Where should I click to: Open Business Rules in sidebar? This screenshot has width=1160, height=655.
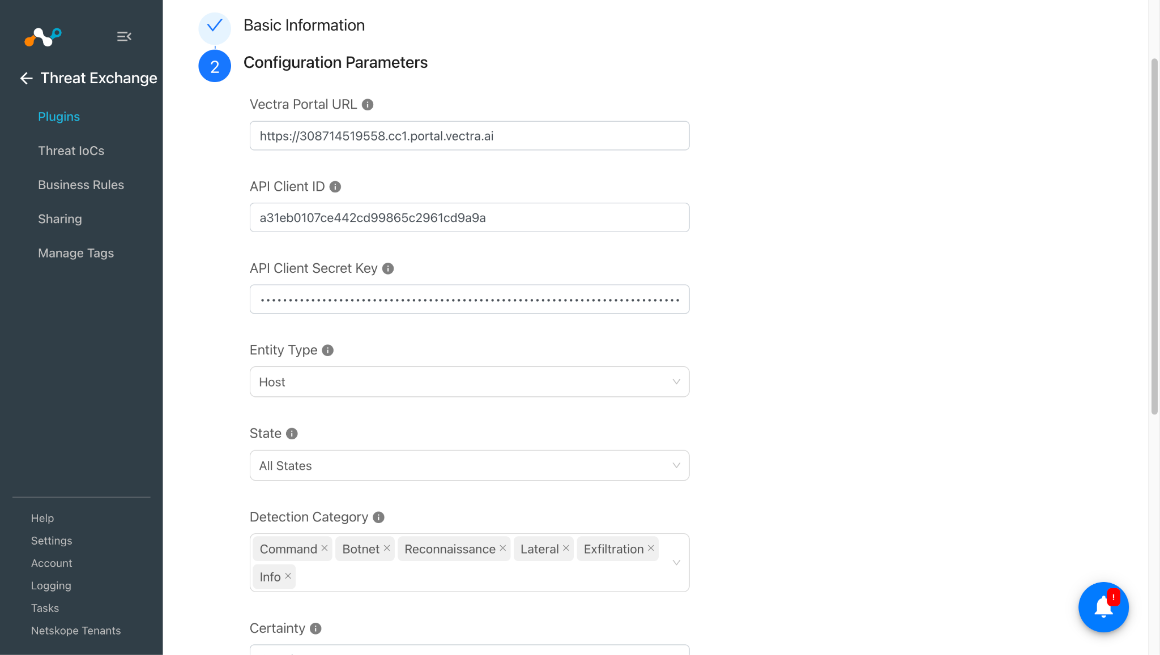pyautogui.click(x=81, y=185)
